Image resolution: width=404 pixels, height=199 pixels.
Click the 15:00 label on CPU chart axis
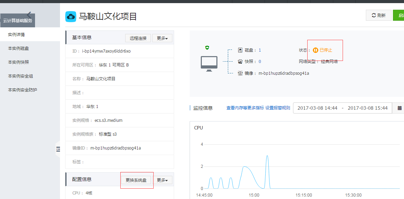(x=254, y=195)
